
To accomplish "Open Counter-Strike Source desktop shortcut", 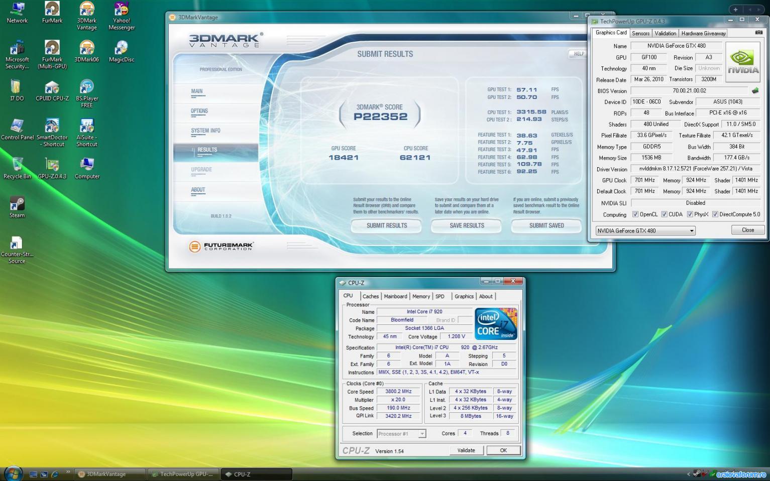I will pos(17,250).
